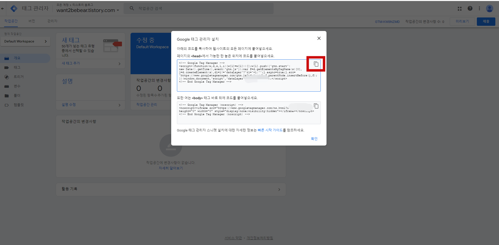The width and height of the screenshot is (499, 245).
Task: Expand the 활동 기록 row
Action: click(171, 189)
